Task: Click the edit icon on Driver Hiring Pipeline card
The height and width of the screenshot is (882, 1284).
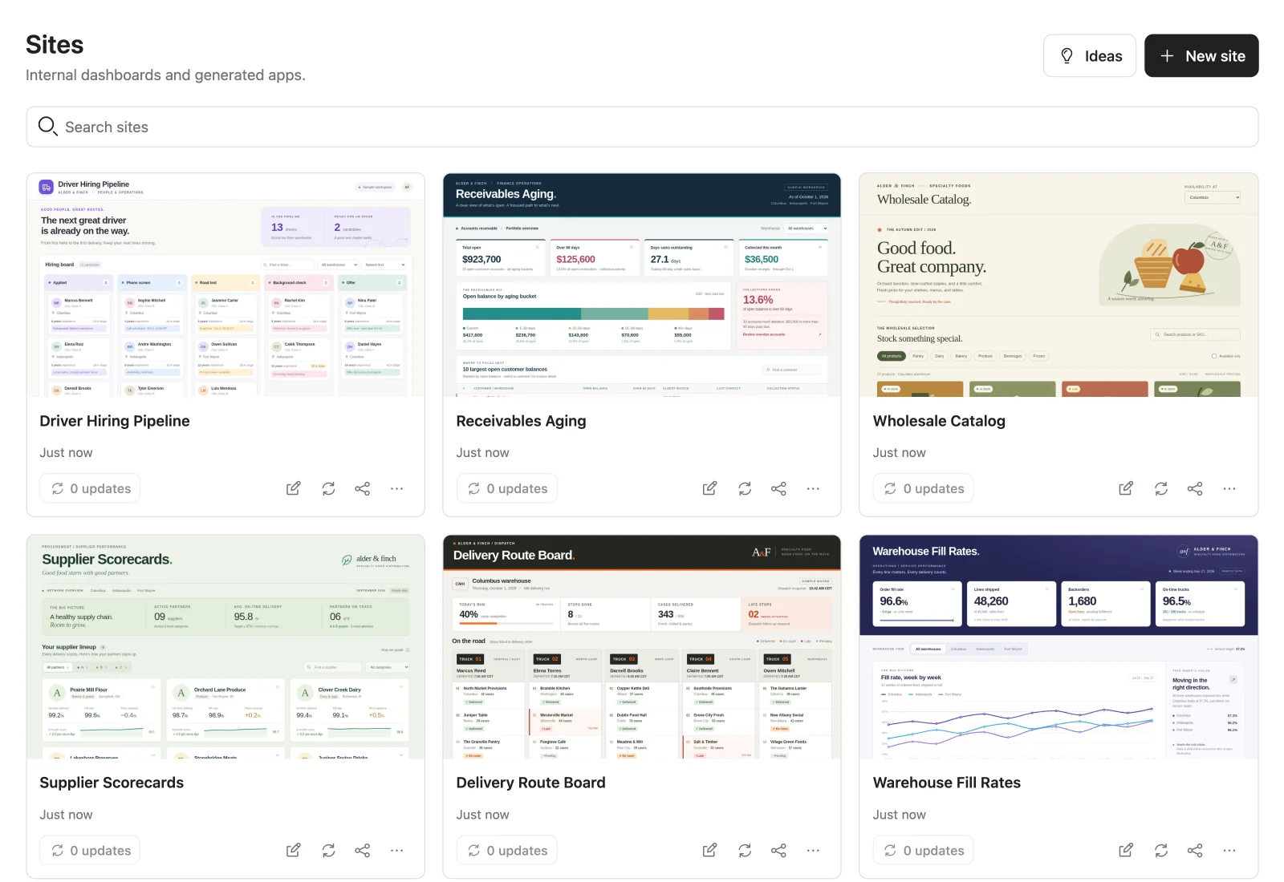Action: [x=294, y=488]
